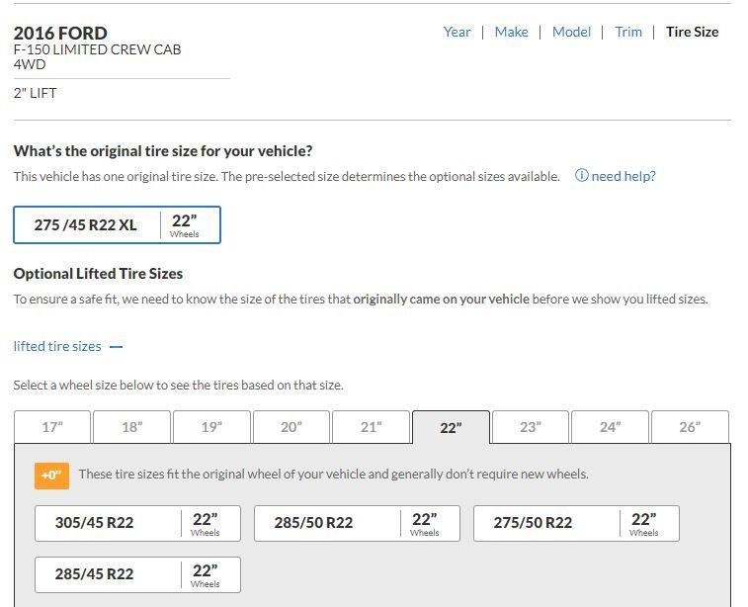Select the 18" wheel size tab
This screenshot has height=607, width=748.
tap(132, 427)
